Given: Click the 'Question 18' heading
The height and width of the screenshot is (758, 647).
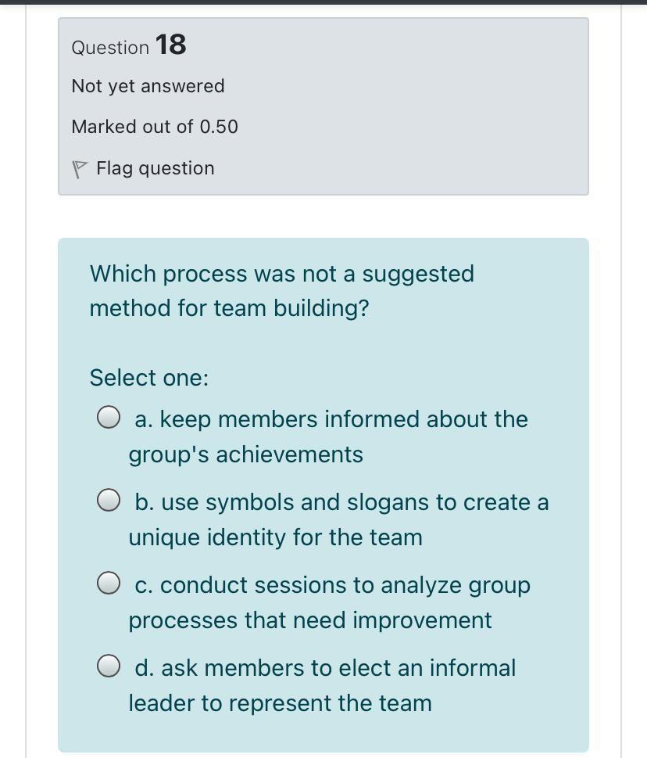Looking at the screenshot, I should point(129,45).
